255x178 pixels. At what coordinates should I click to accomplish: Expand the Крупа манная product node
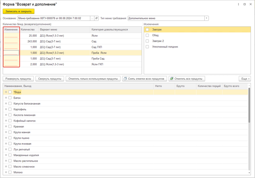pos(6,132)
